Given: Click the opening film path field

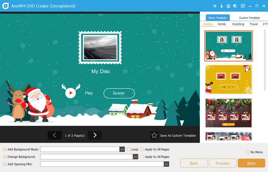Looking at the screenshot, I should (x=102, y=164).
